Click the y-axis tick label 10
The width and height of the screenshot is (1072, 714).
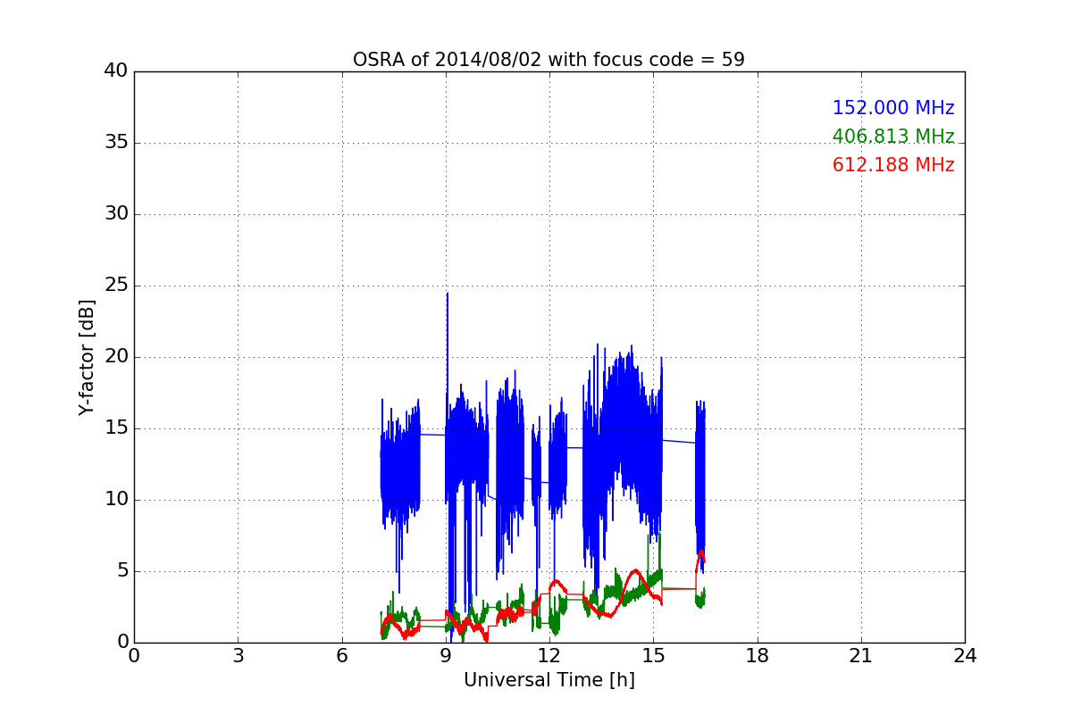pos(116,500)
